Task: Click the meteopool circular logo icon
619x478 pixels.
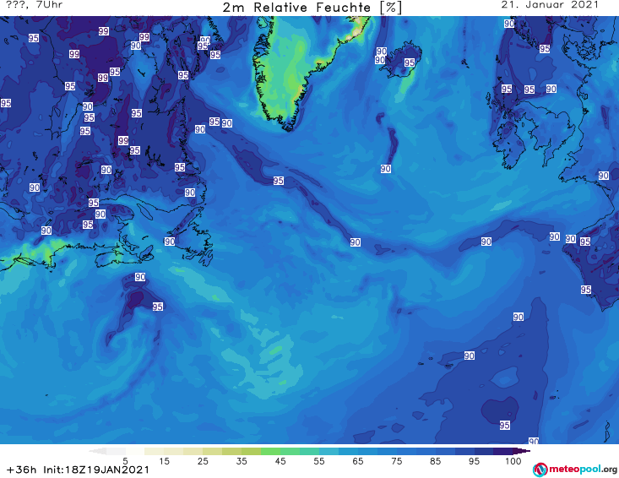Action: 540,470
